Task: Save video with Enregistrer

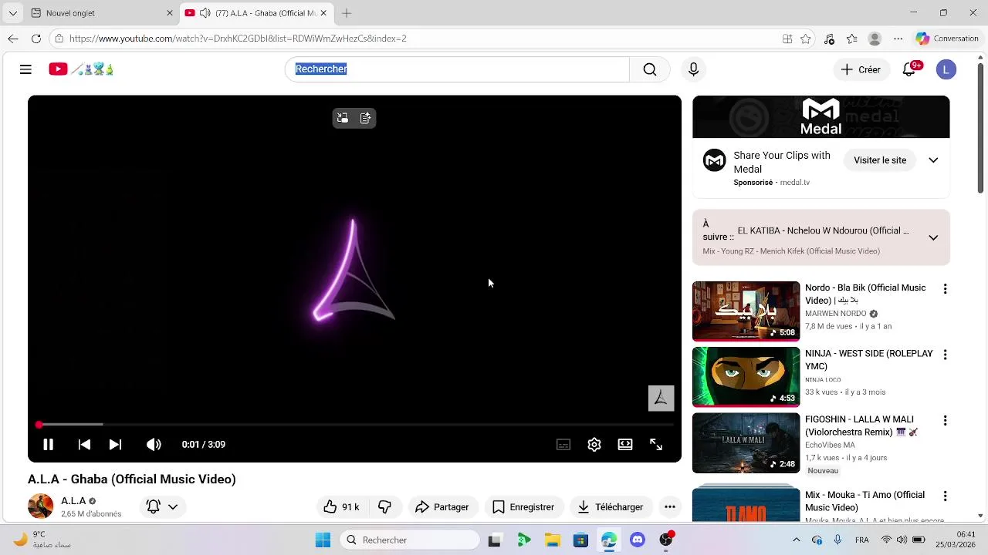Action: (523, 507)
